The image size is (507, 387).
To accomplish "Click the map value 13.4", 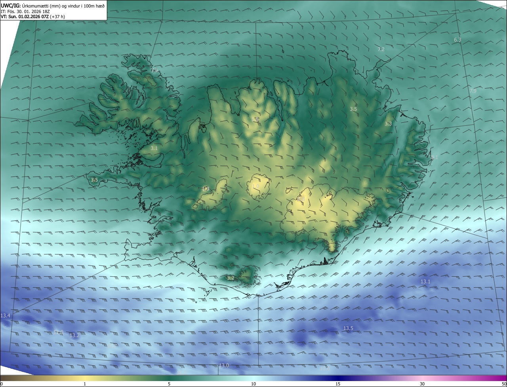I will (x=6, y=316).
